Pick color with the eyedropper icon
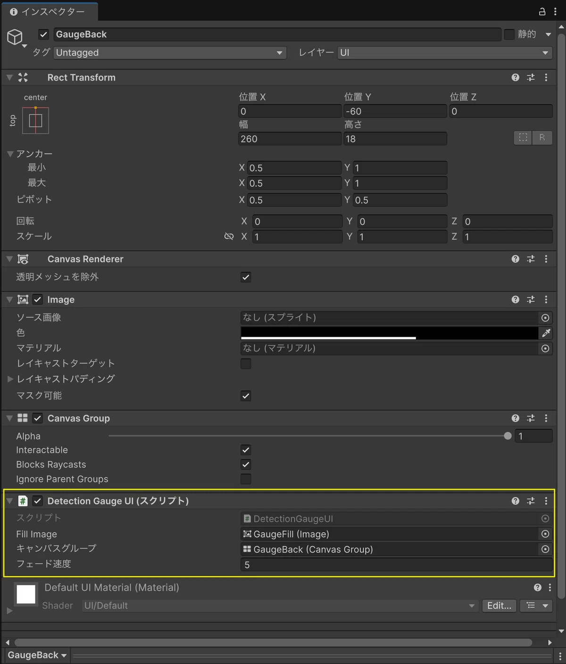This screenshot has width=566, height=664. (x=546, y=333)
